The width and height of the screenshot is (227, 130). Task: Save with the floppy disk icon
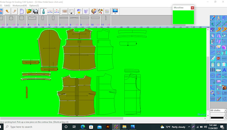click(35, 11)
